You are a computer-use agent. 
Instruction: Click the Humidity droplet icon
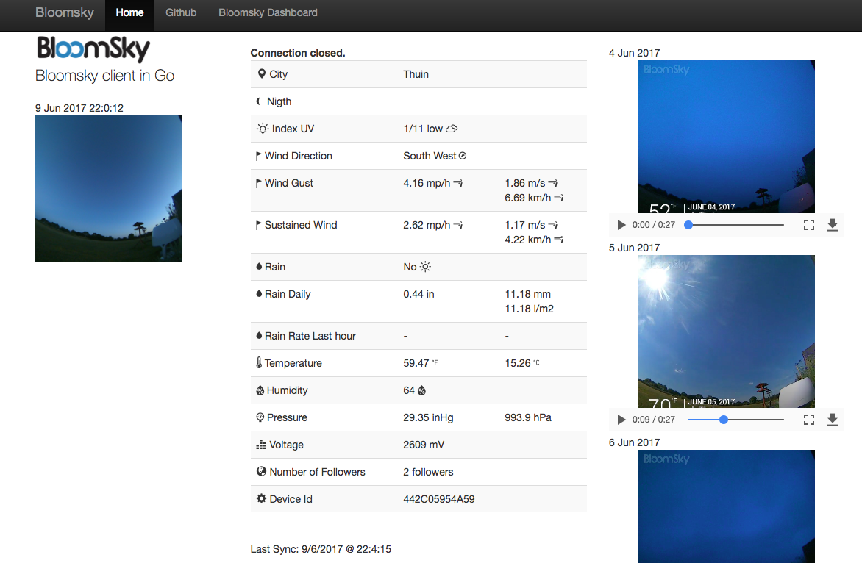coord(260,390)
